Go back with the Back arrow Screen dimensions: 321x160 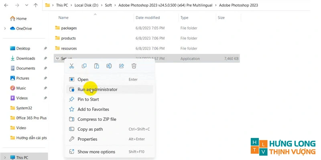pyautogui.click(x=6, y=5)
